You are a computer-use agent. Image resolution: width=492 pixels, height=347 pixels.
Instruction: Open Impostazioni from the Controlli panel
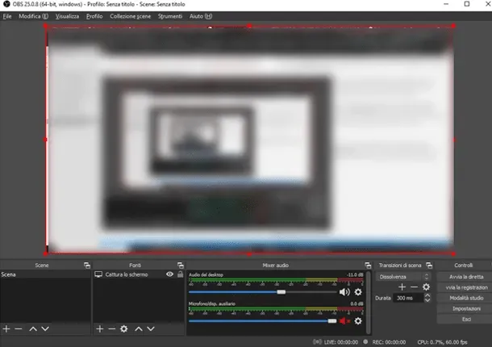[x=461, y=308]
